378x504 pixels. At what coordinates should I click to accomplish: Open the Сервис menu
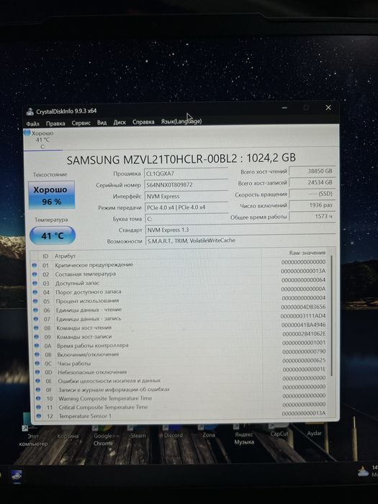[81, 123]
